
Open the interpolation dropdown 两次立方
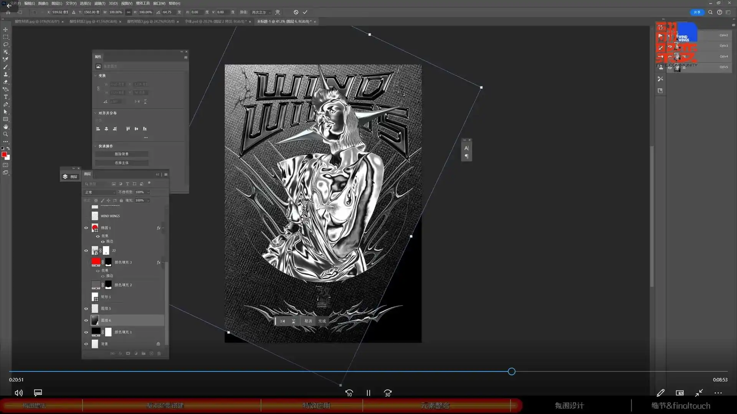[261, 12]
